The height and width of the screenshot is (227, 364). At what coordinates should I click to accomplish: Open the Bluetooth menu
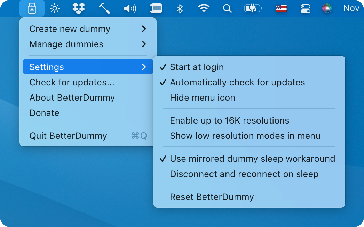[180, 9]
